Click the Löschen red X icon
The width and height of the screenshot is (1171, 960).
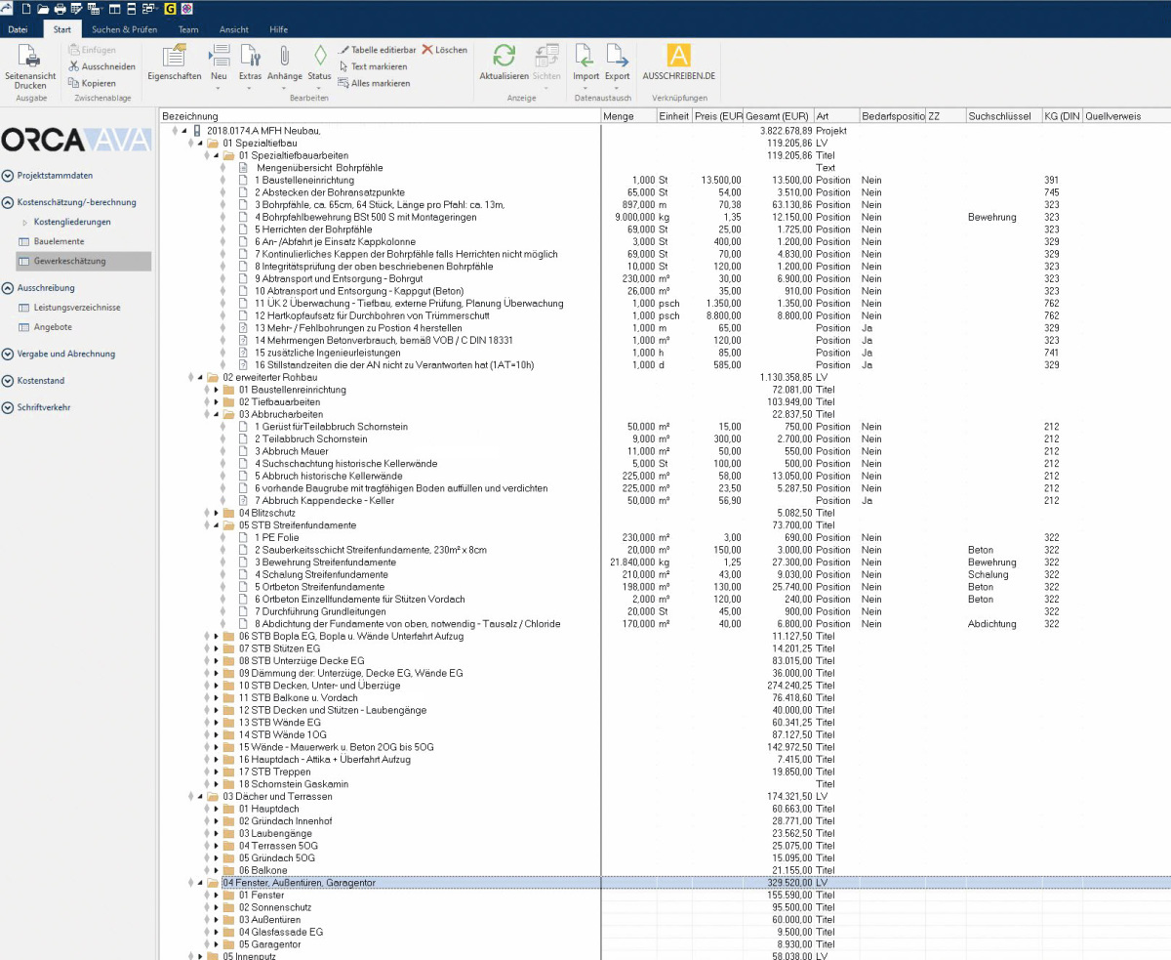coord(427,50)
